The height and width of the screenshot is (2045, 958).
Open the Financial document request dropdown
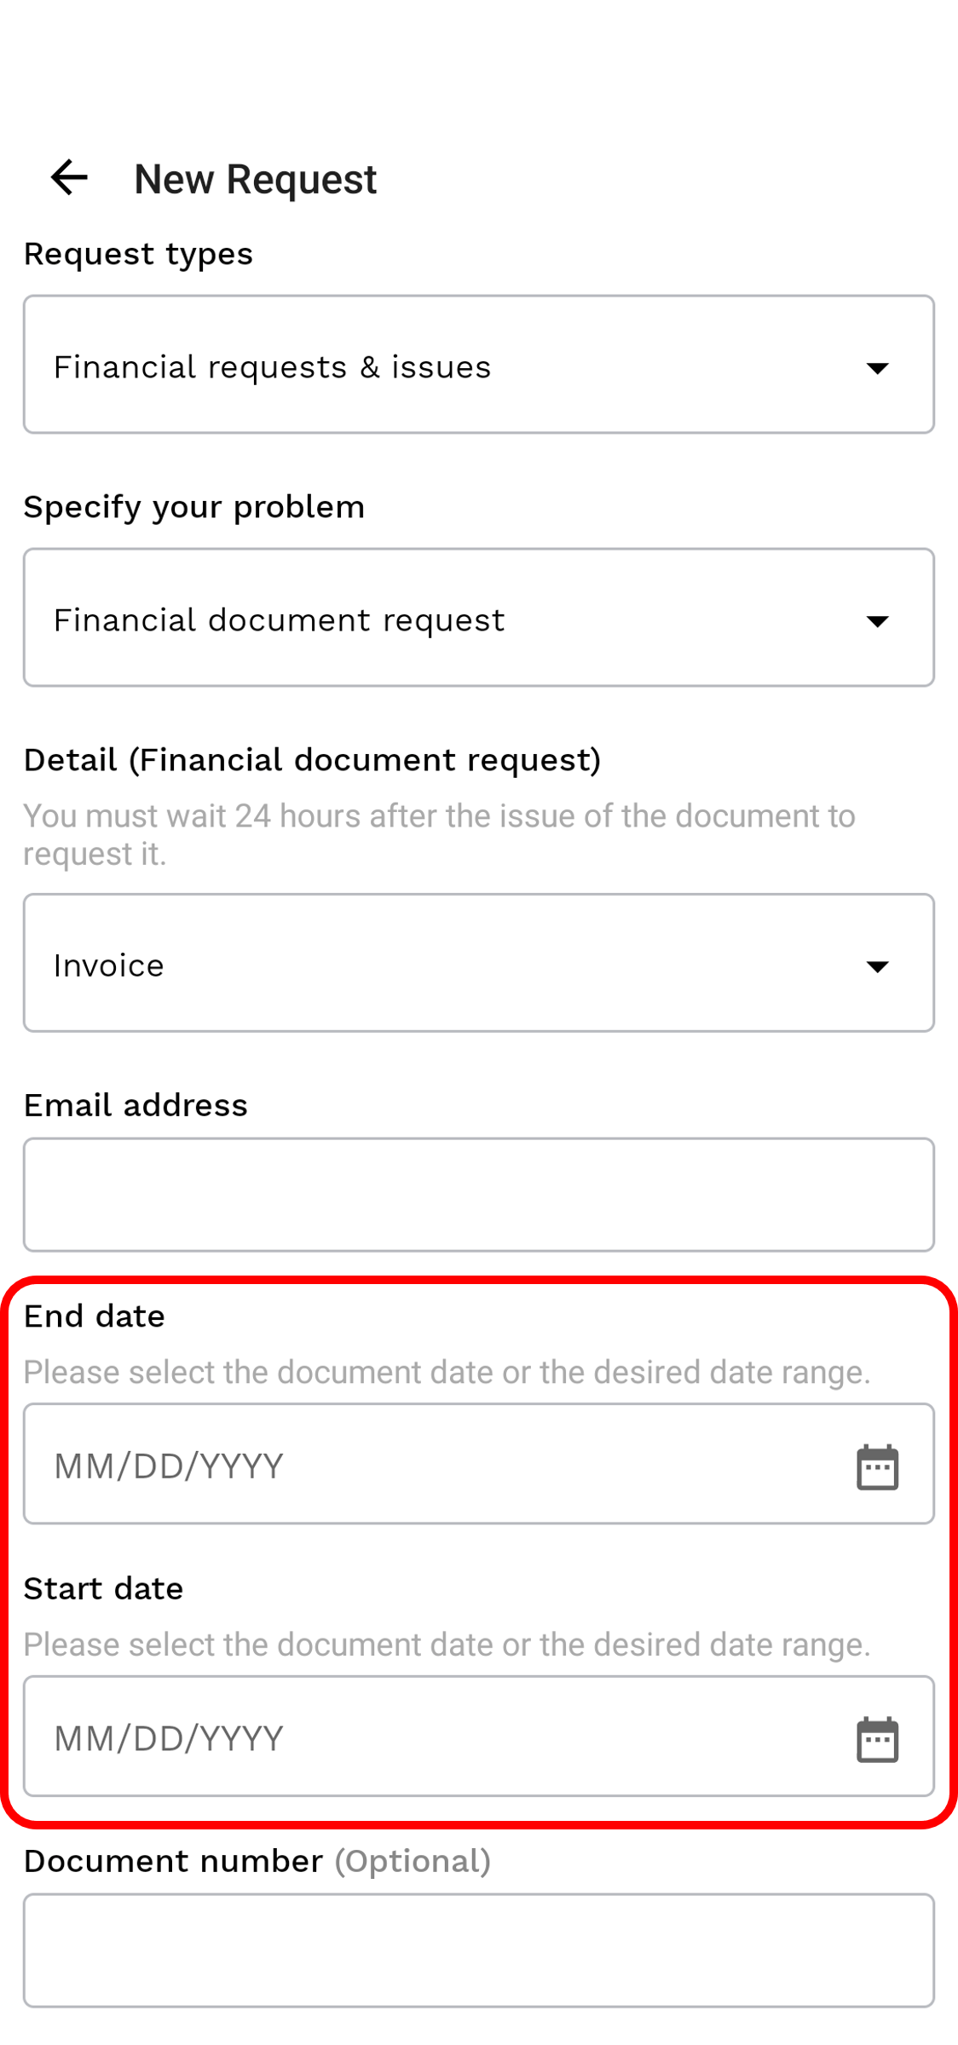[479, 618]
